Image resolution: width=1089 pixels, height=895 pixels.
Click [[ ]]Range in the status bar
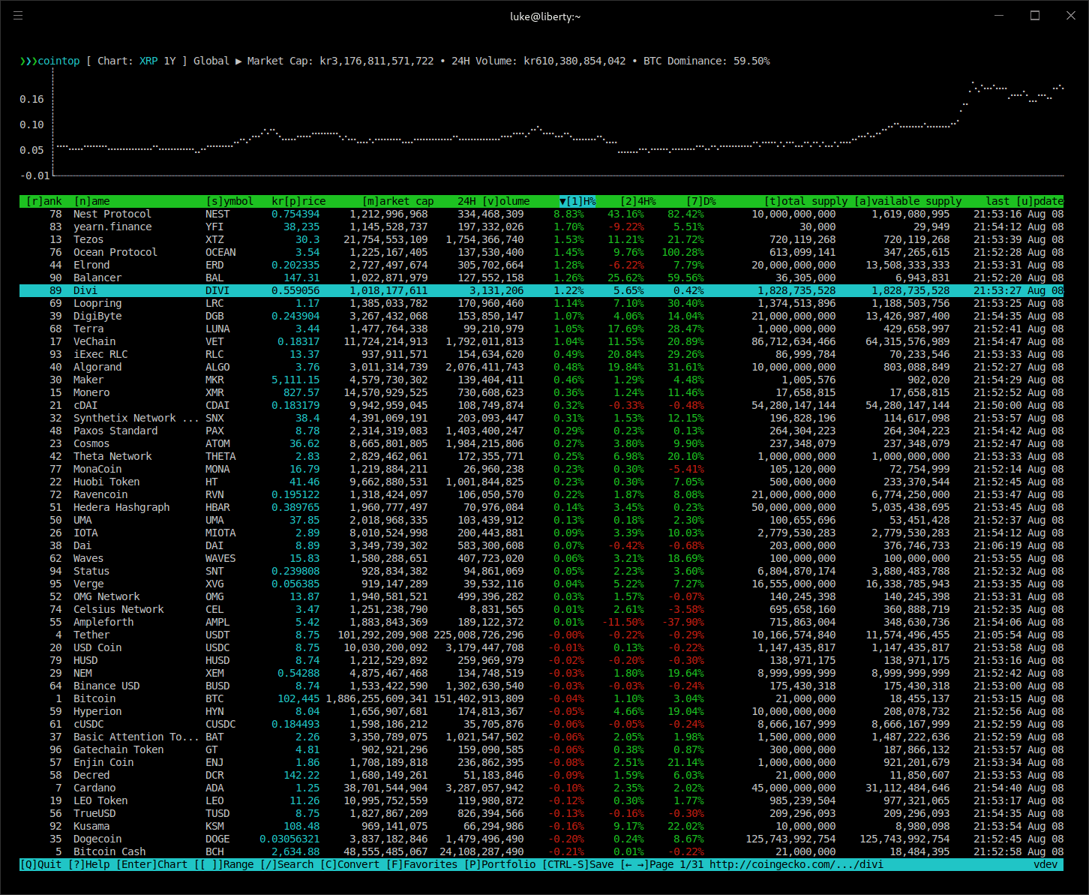[223, 864]
